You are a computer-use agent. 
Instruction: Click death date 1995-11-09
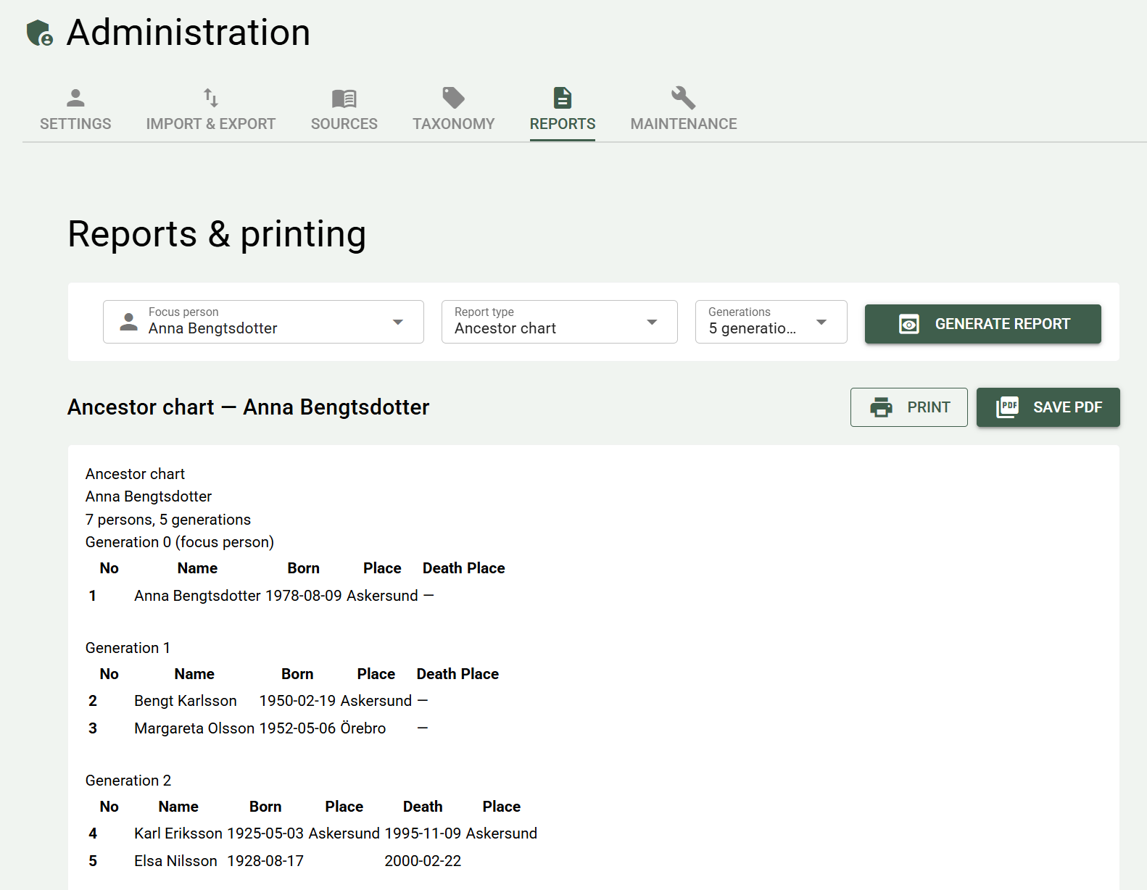pyautogui.click(x=423, y=833)
